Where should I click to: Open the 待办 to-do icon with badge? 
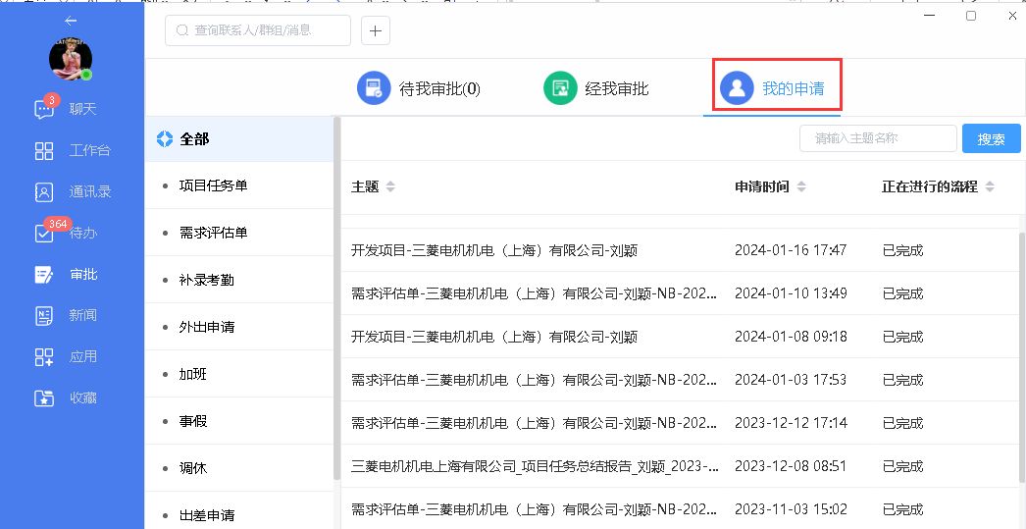tap(44, 234)
